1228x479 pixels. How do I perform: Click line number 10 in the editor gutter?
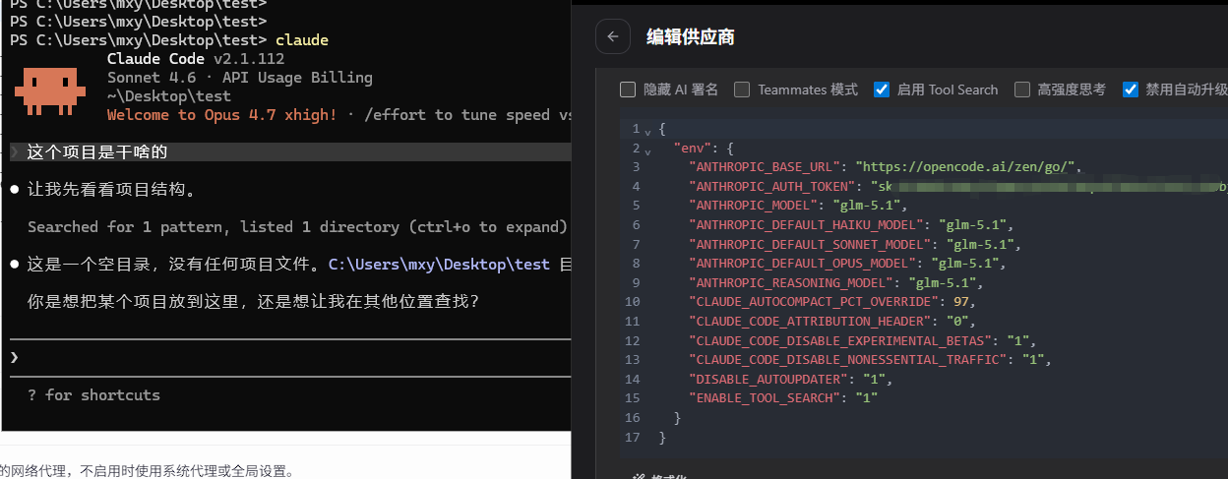(632, 301)
